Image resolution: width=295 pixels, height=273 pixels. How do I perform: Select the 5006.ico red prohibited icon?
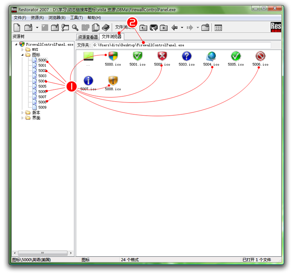[260, 57]
